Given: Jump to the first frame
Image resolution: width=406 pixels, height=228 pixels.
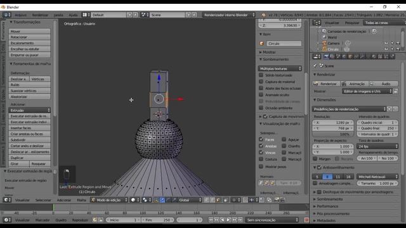Looking at the screenshot, I should [x=211, y=220].
